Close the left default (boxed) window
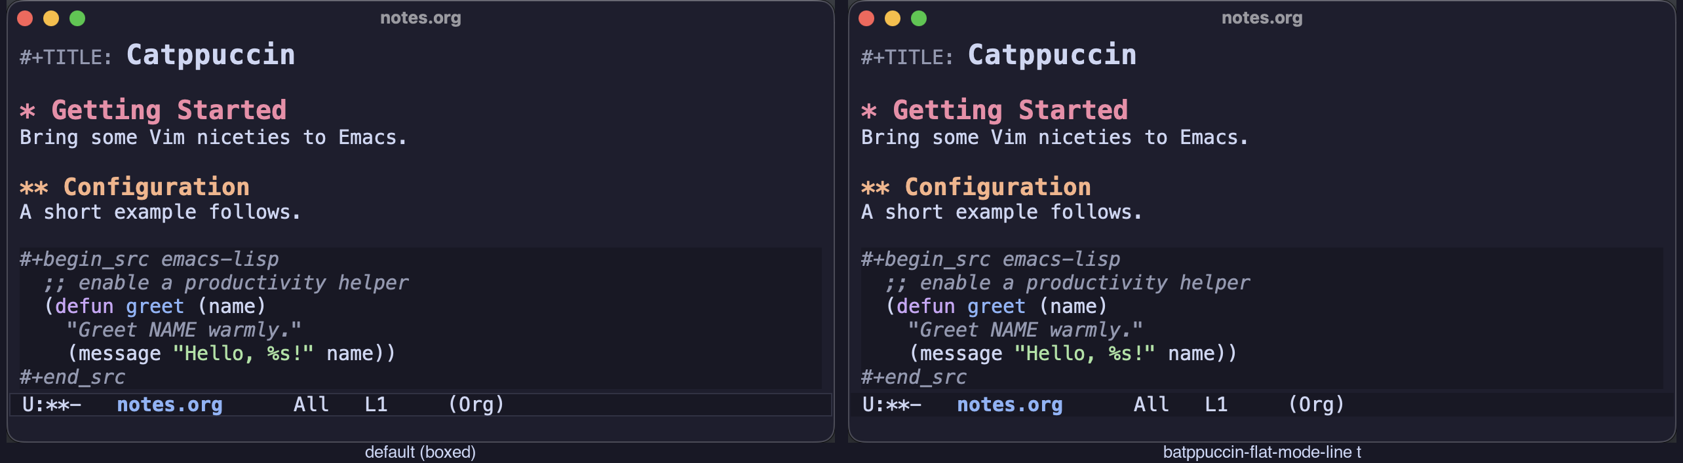1683x463 pixels. tap(25, 18)
